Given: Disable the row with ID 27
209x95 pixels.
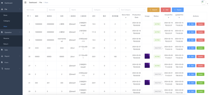Looking at the screenshot, I should click(200, 66).
